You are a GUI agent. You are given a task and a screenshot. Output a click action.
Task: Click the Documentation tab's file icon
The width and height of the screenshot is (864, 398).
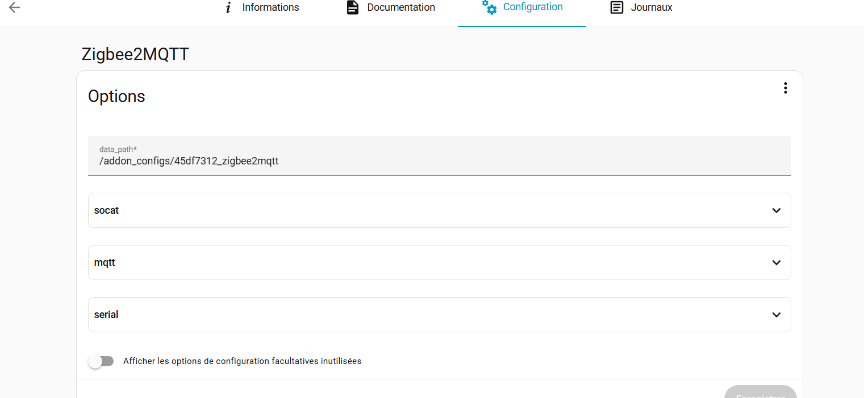point(353,7)
